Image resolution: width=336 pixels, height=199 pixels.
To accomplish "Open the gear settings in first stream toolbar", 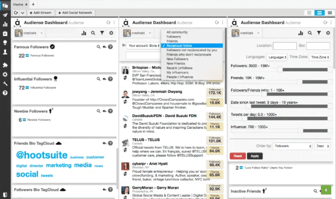I will 111,33.
